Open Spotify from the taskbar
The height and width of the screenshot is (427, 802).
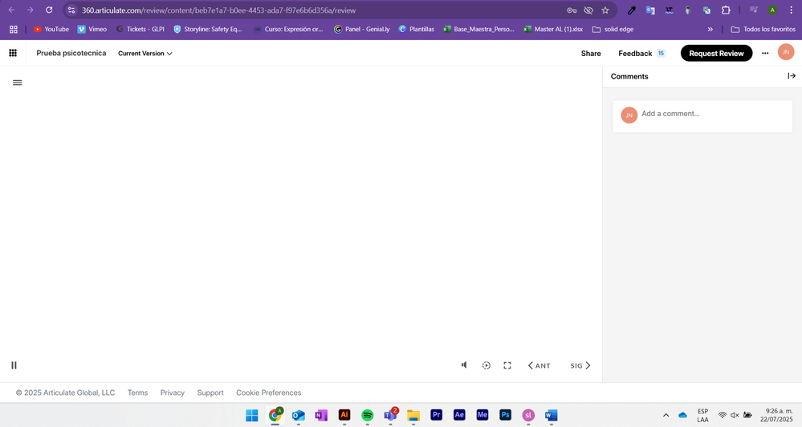coord(367,415)
